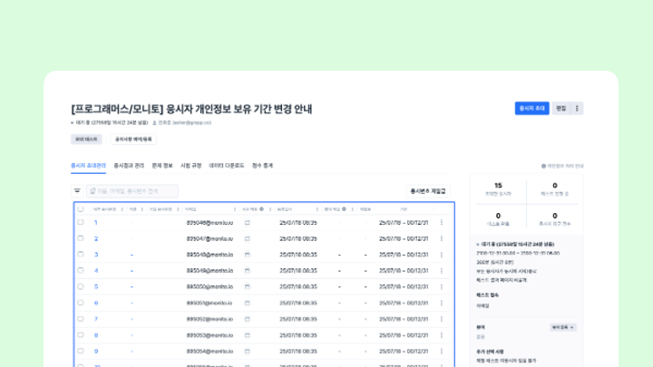
Task: Check the checkbox for row 2
Action: point(81,238)
